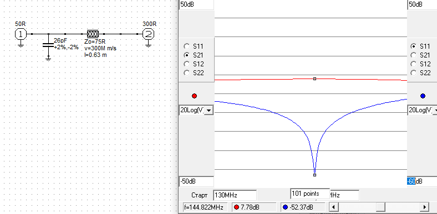This screenshot has width=437, height=214.
Task: Edit the left bottom scale -50dB field
Action: 196,181
